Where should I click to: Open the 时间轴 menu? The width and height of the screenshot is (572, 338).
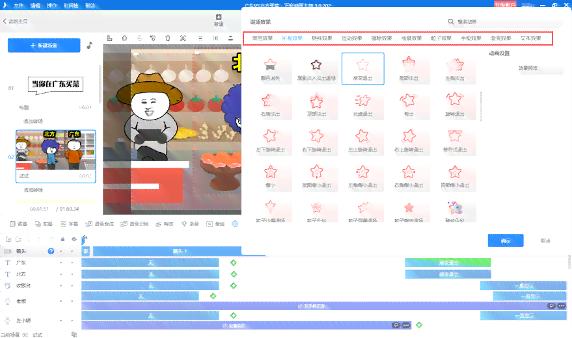pyautogui.click(x=71, y=5)
